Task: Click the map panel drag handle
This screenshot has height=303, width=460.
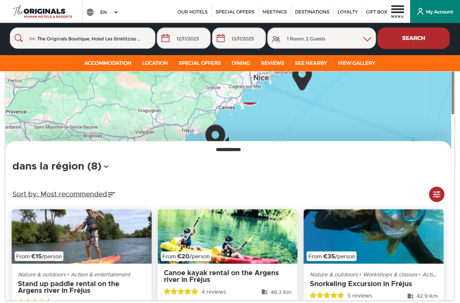Action: pyautogui.click(x=228, y=149)
